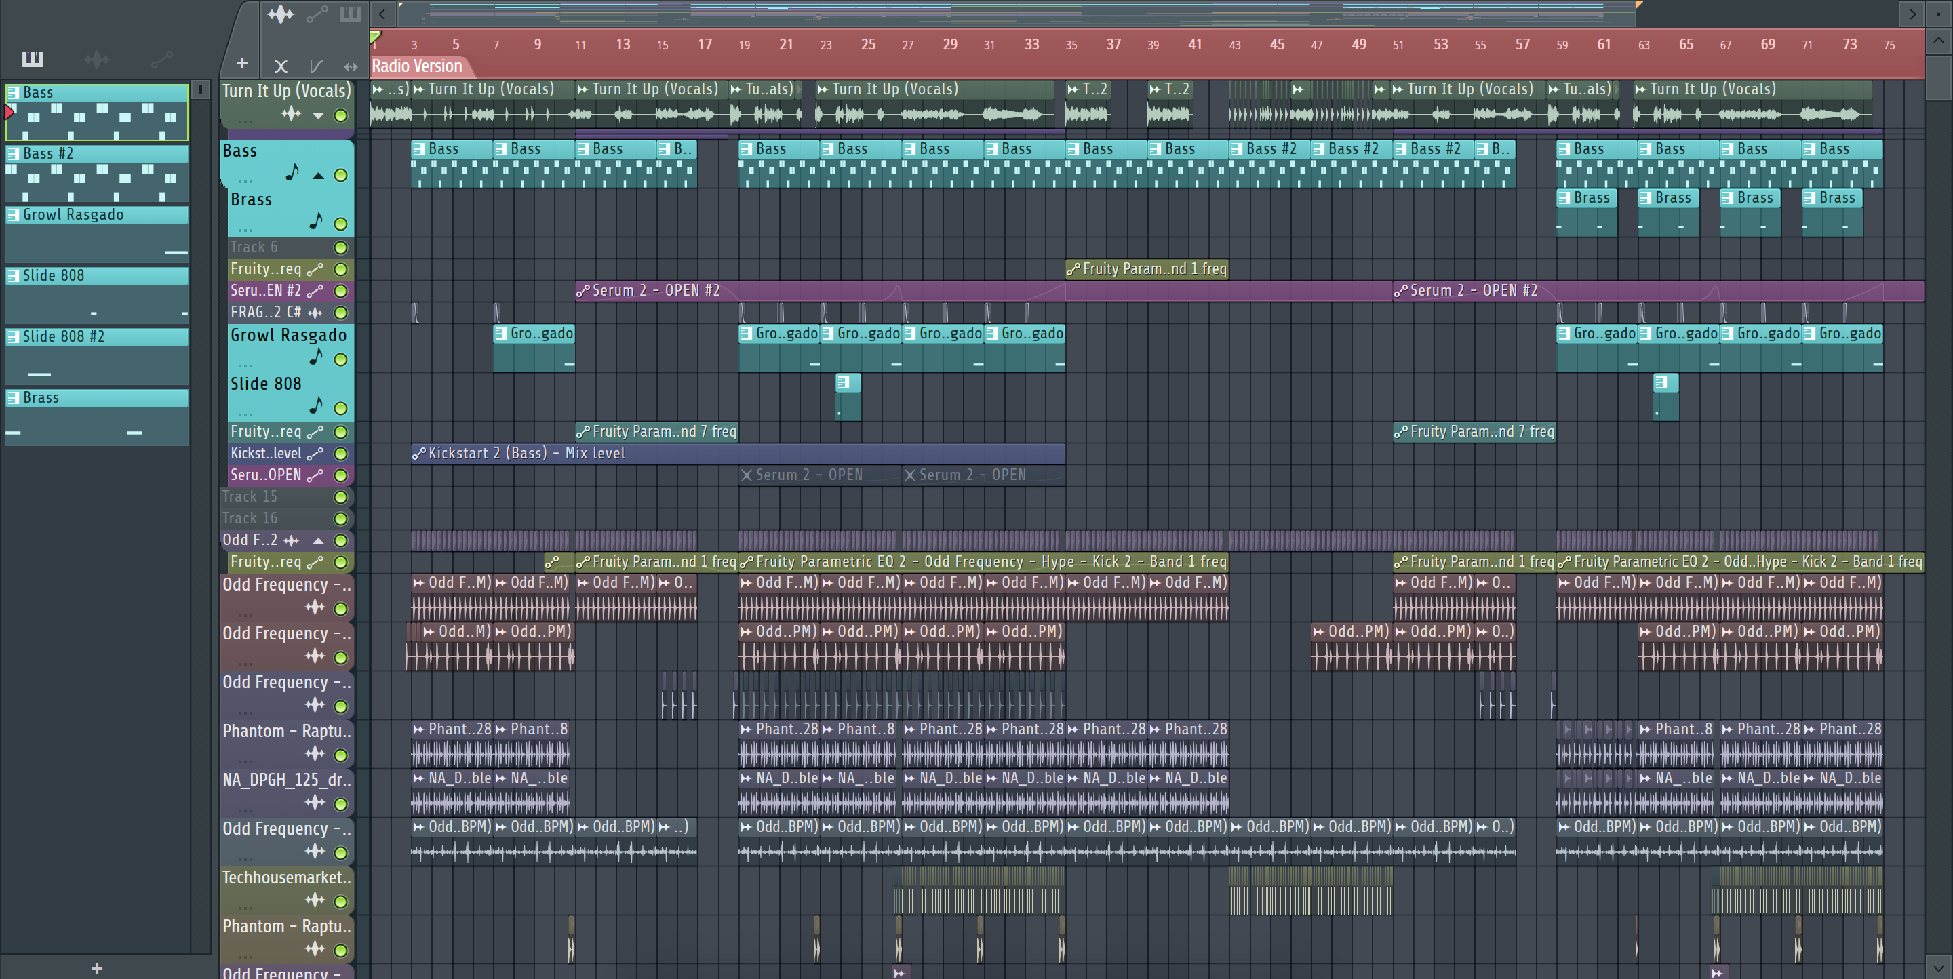Click the note icon on Slide 808 track
The width and height of the screenshot is (1953, 979).
point(316,405)
